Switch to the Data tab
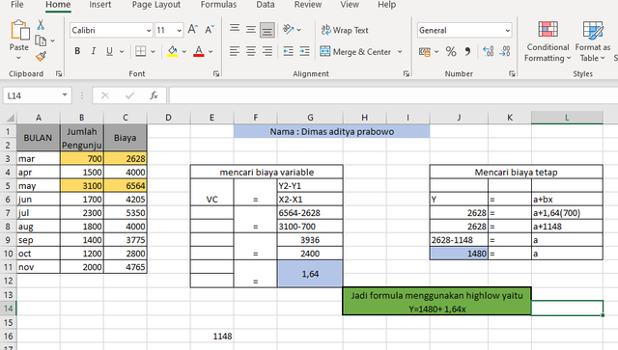This screenshot has width=618, height=350. coord(266,5)
